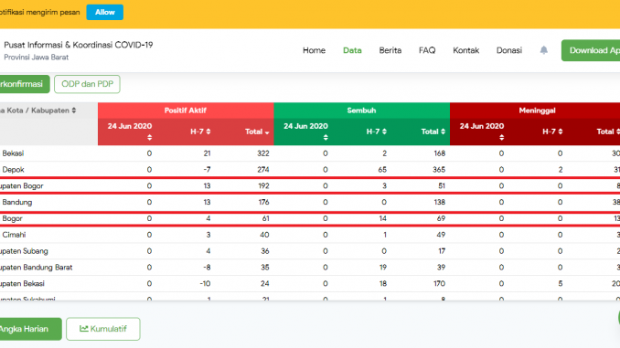Sort Sembuh Total column
The height and width of the screenshot is (348, 620).
(x=443, y=132)
